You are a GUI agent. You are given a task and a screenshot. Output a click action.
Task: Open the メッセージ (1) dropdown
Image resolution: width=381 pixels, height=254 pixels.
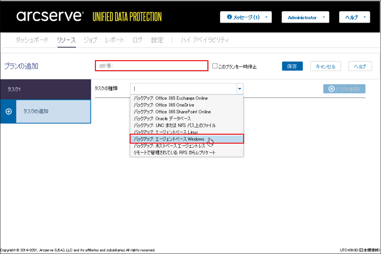coord(246,17)
